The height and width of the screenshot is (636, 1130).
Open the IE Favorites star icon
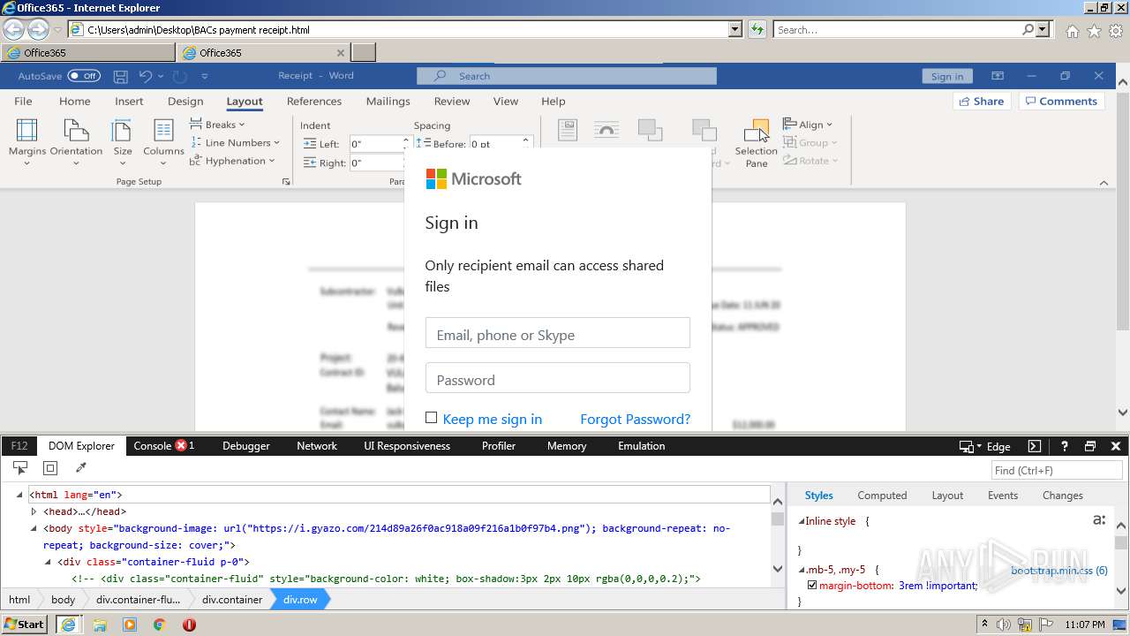1094,30
